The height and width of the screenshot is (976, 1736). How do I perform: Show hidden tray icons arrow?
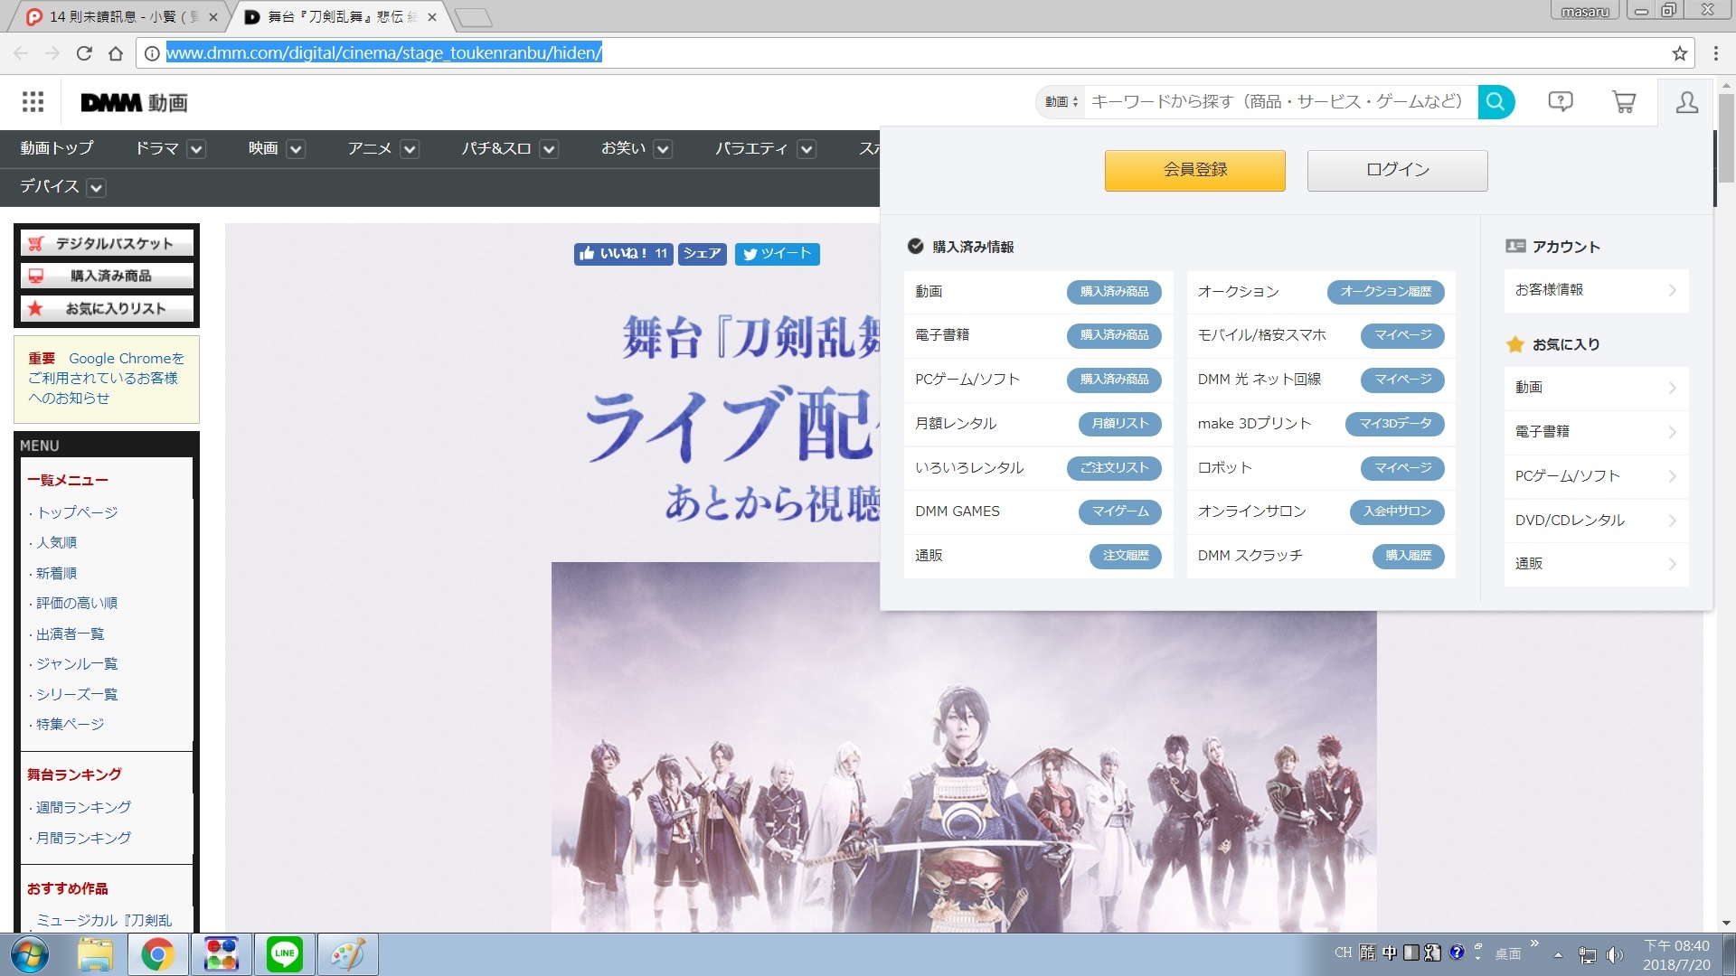tap(1558, 954)
